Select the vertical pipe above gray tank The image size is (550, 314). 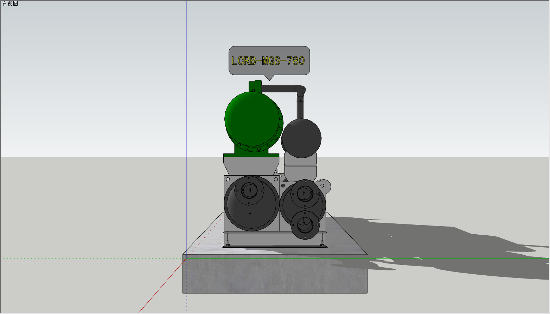coord(300,108)
